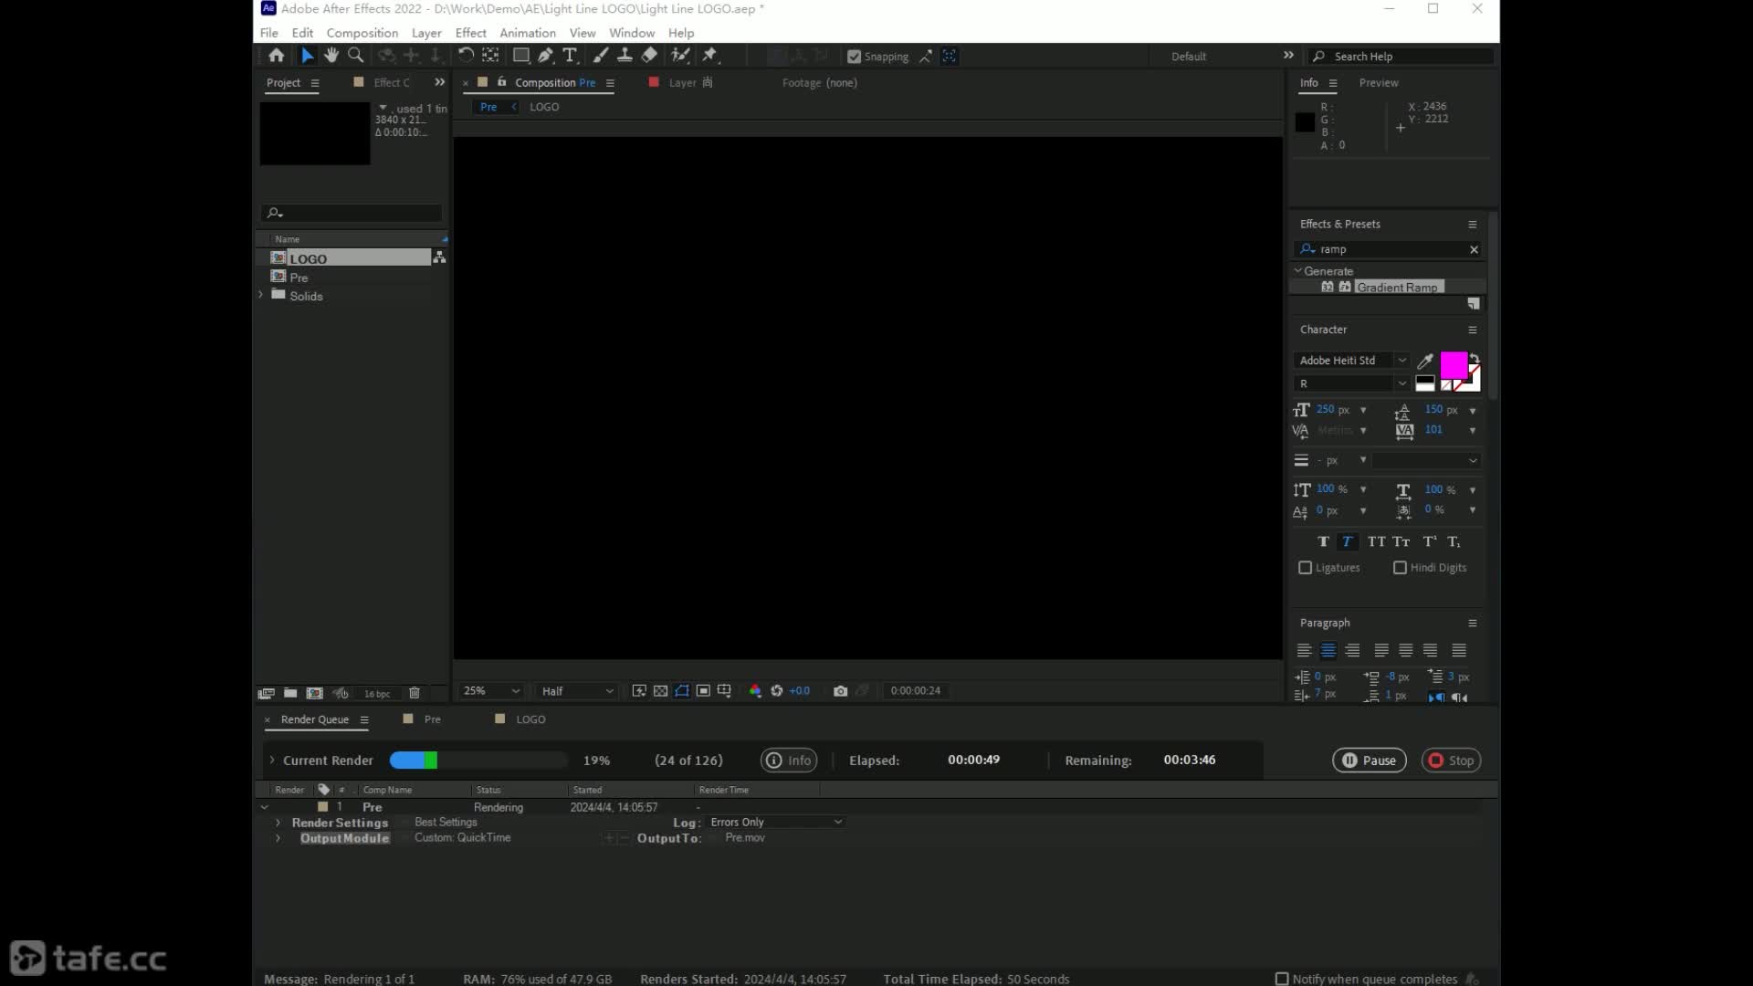This screenshot has width=1753, height=986.
Task: Expand the Render Settings row
Action: coord(278,823)
